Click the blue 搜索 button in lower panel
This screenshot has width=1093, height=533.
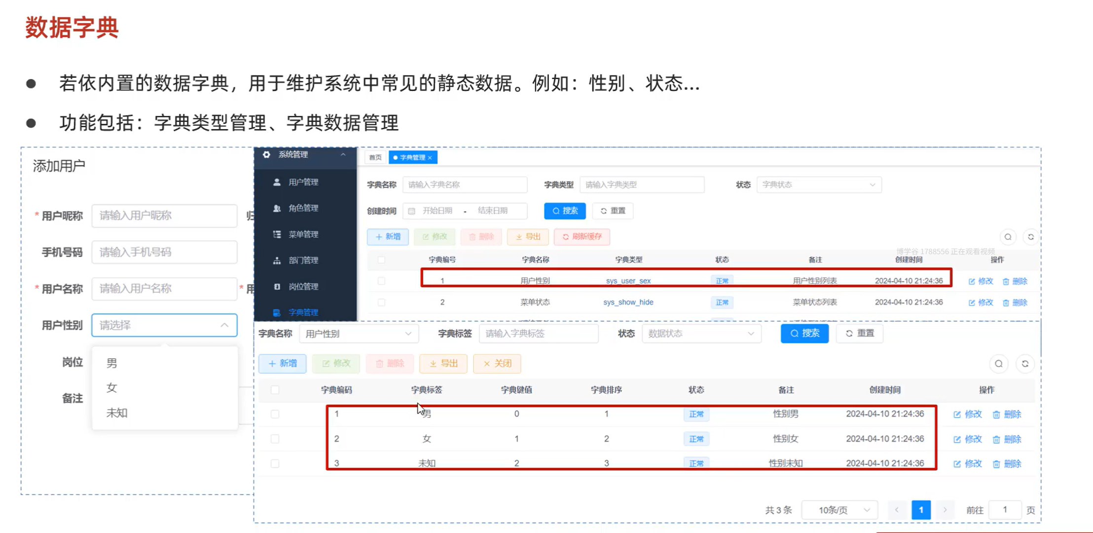pyautogui.click(x=804, y=334)
